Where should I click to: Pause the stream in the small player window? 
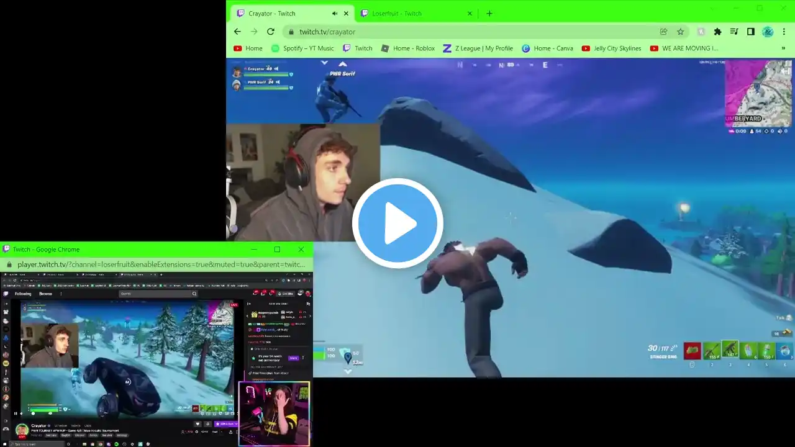pyautogui.click(x=15, y=413)
